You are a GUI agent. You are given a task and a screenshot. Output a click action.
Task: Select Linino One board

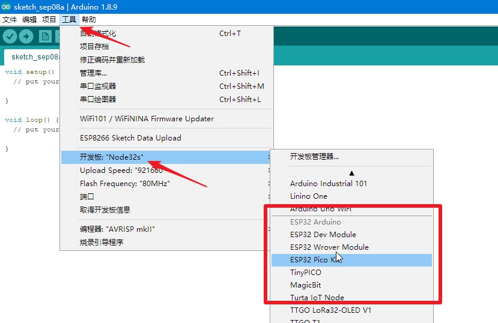point(351,196)
